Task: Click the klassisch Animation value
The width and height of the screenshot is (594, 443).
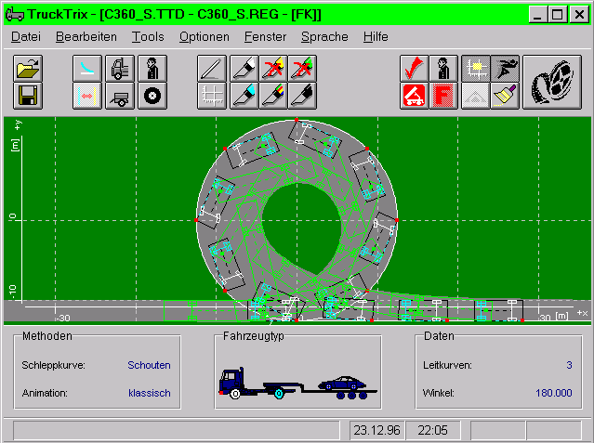Action: (150, 393)
